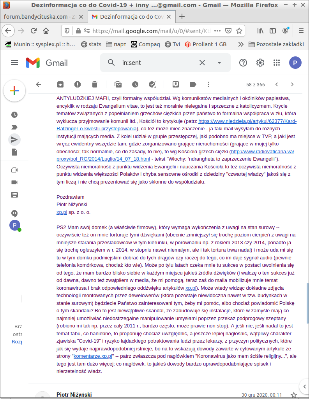Focus the in:sent search field

point(158,63)
